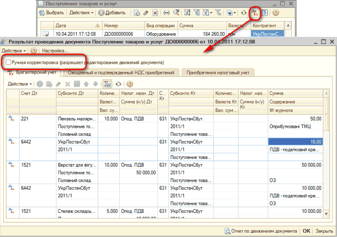
Task: Open Действия dropdown in the top list window
Action: [82, 12]
